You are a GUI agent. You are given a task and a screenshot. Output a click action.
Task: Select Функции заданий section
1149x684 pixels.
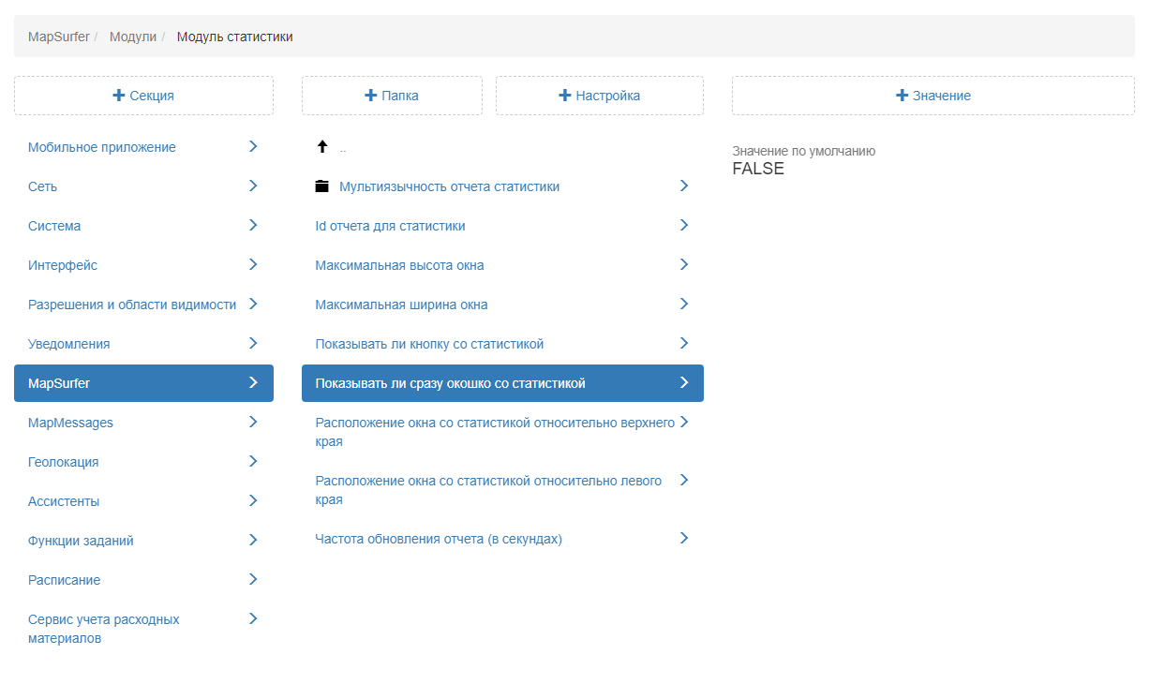pyautogui.click(x=143, y=541)
